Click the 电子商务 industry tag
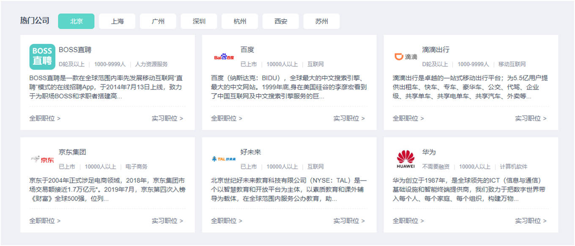575x246 pixels. point(137,167)
